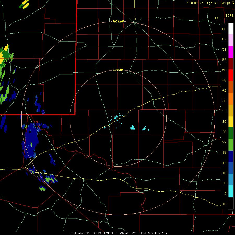
Task: Click the bright orange legend swatch
Action: 231,99
